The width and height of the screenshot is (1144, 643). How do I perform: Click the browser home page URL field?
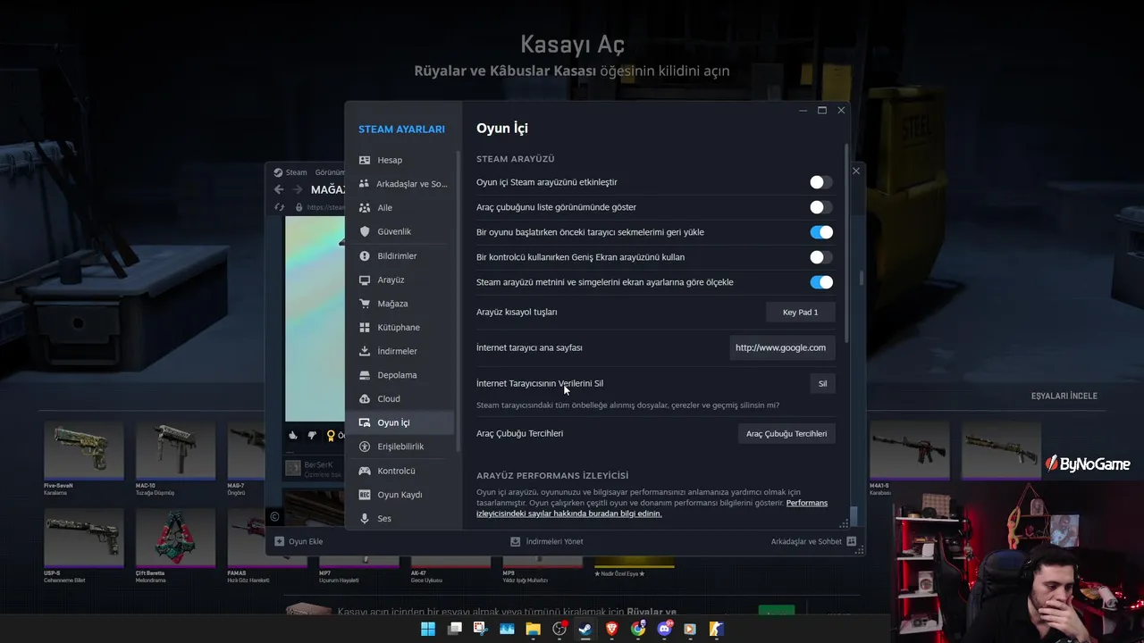781,347
